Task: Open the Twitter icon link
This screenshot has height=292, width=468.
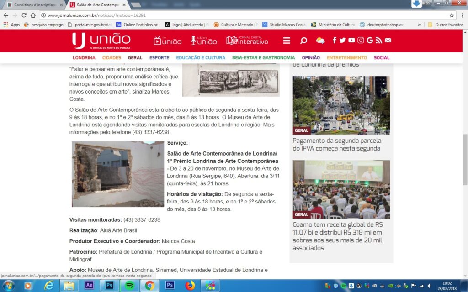Action: 343,41
